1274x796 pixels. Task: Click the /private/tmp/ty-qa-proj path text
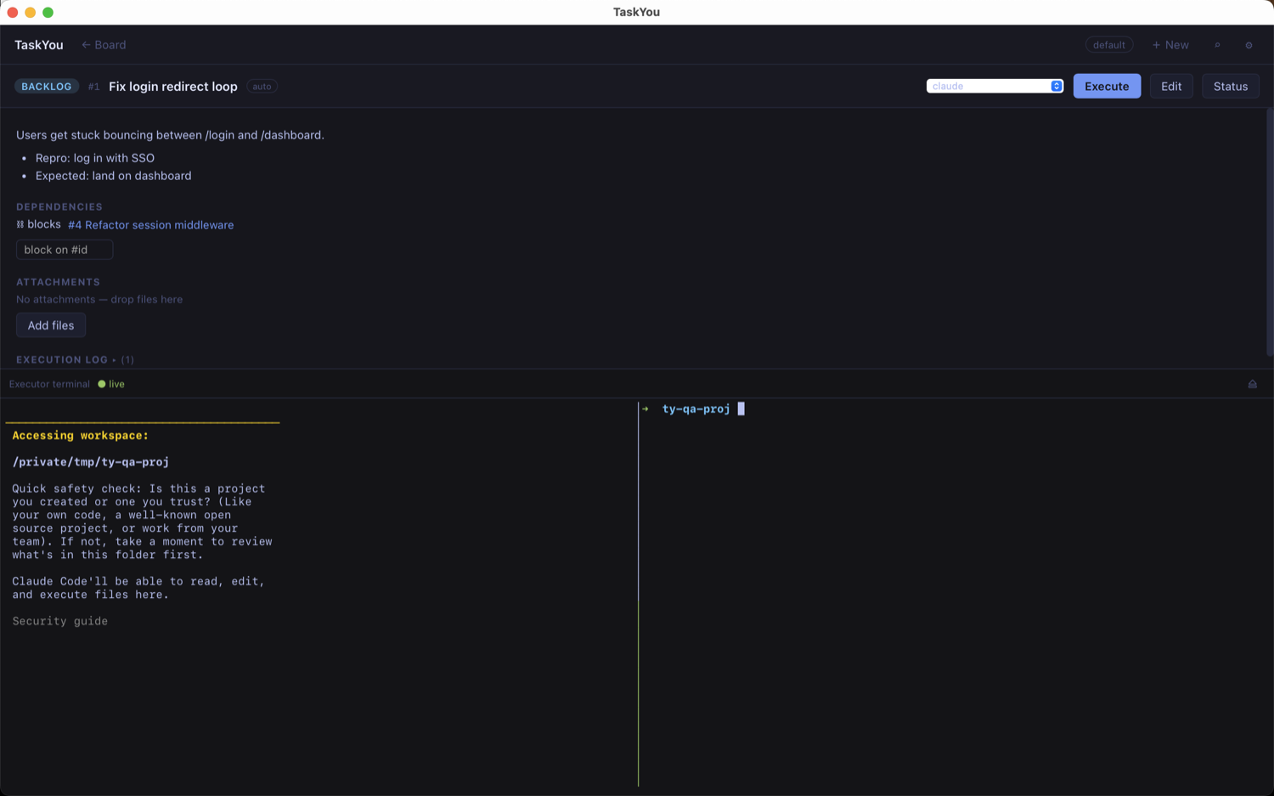point(91,462)
